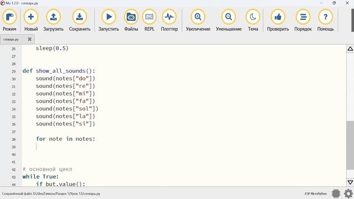Image resolution: width=354 pixels, height=199 pixels.
Task: Click line number 29 in the margin
Action: tap(13, 71)
